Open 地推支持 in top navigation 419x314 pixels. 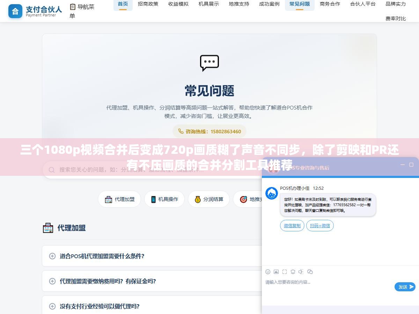(x=239, y=4)
